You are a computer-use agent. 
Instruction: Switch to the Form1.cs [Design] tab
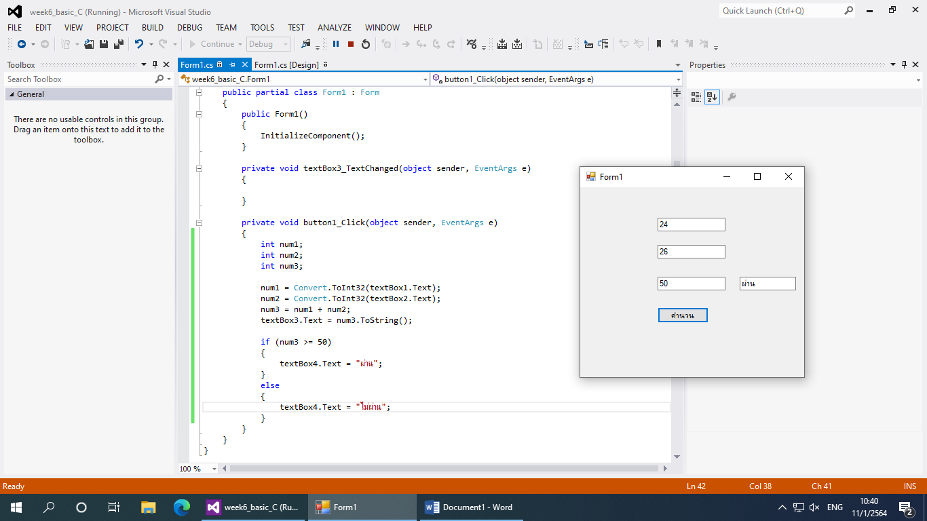[286, 65]
